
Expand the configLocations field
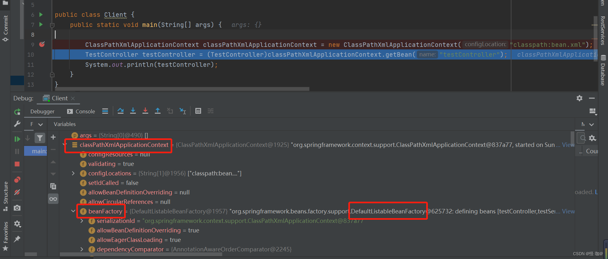click(x=73, y=173)
